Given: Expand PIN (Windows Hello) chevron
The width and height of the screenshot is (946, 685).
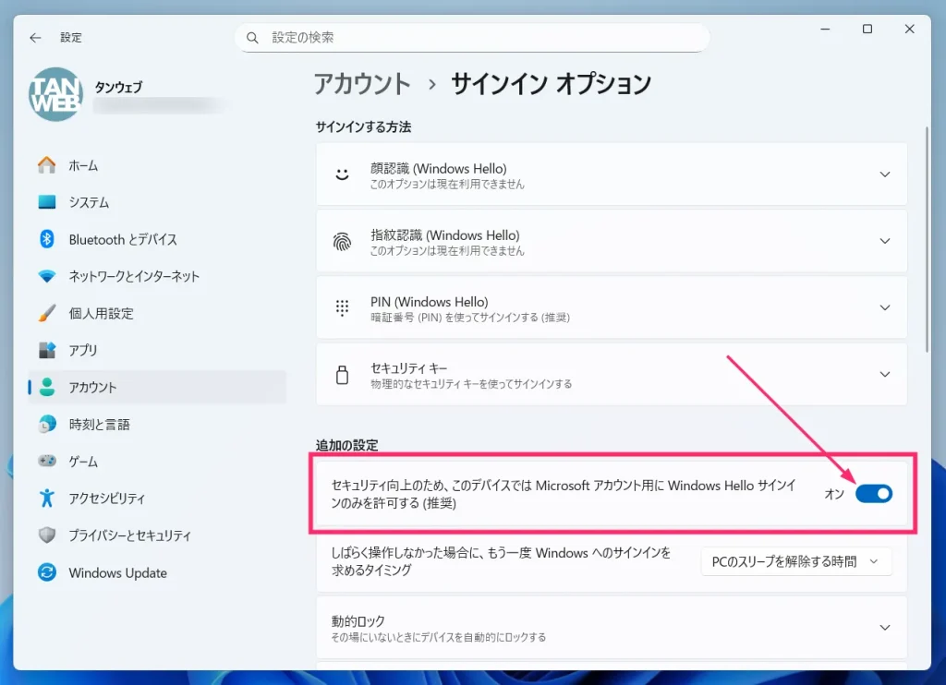Looking at the screenshot, I should click(884, 307).
